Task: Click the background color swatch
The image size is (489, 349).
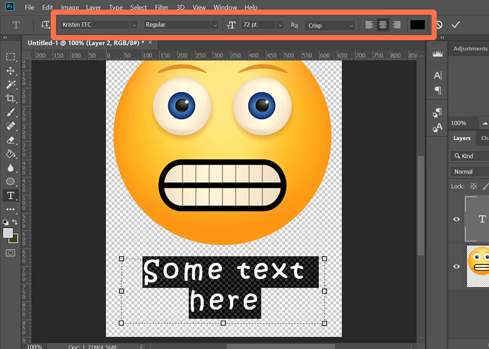Action: pos(14,240)
